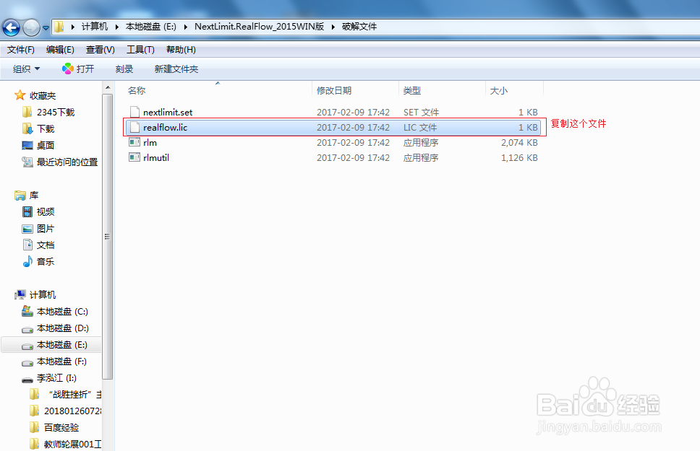
Task: Click the 1,126 KB size cell
Action: click(x=519, y=158)
